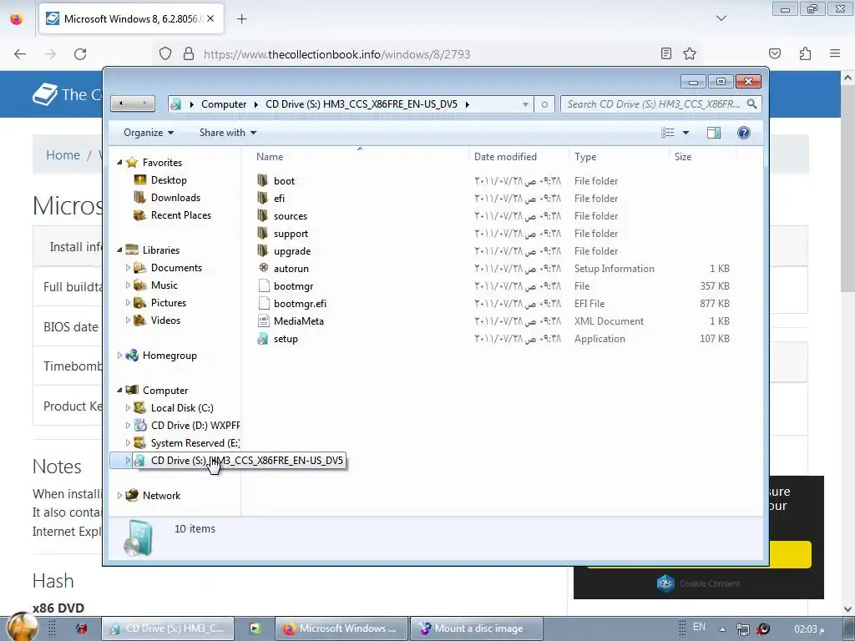Viewport: 855px width, 641px height.
Task: Open address bar history dropdown
Action: (x=525, y=104)
